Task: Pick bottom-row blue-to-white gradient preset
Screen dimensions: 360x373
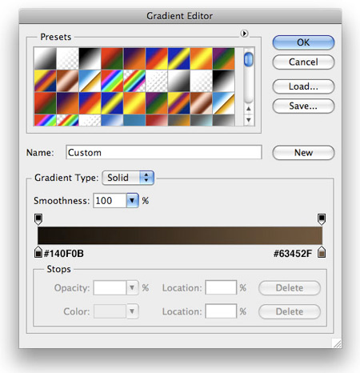Action: click(112, 120)
